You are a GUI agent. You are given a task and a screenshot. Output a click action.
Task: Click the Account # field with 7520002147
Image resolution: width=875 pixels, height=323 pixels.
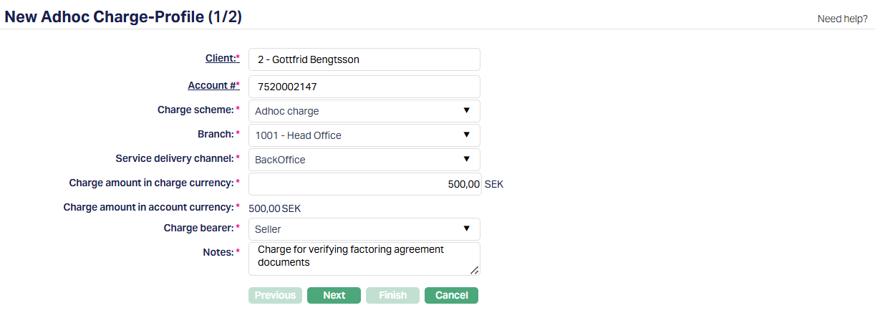364,87
